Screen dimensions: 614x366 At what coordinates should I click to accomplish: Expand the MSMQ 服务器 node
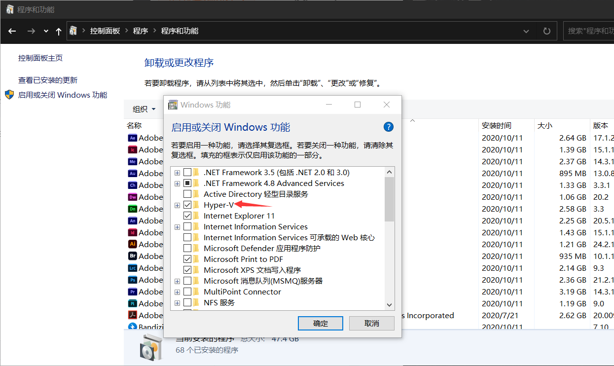coord(177,281)
